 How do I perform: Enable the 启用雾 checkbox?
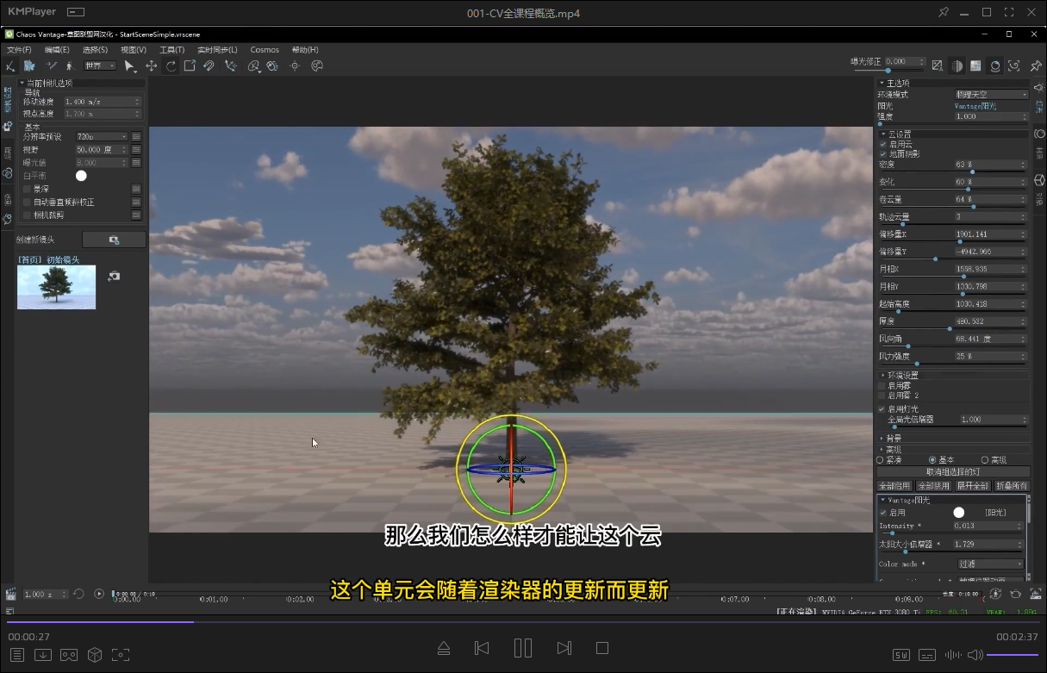click(882, 385)
